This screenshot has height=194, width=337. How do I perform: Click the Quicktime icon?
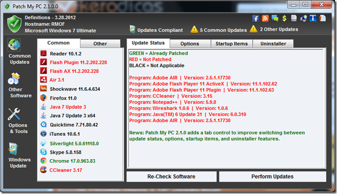point(43,124)
